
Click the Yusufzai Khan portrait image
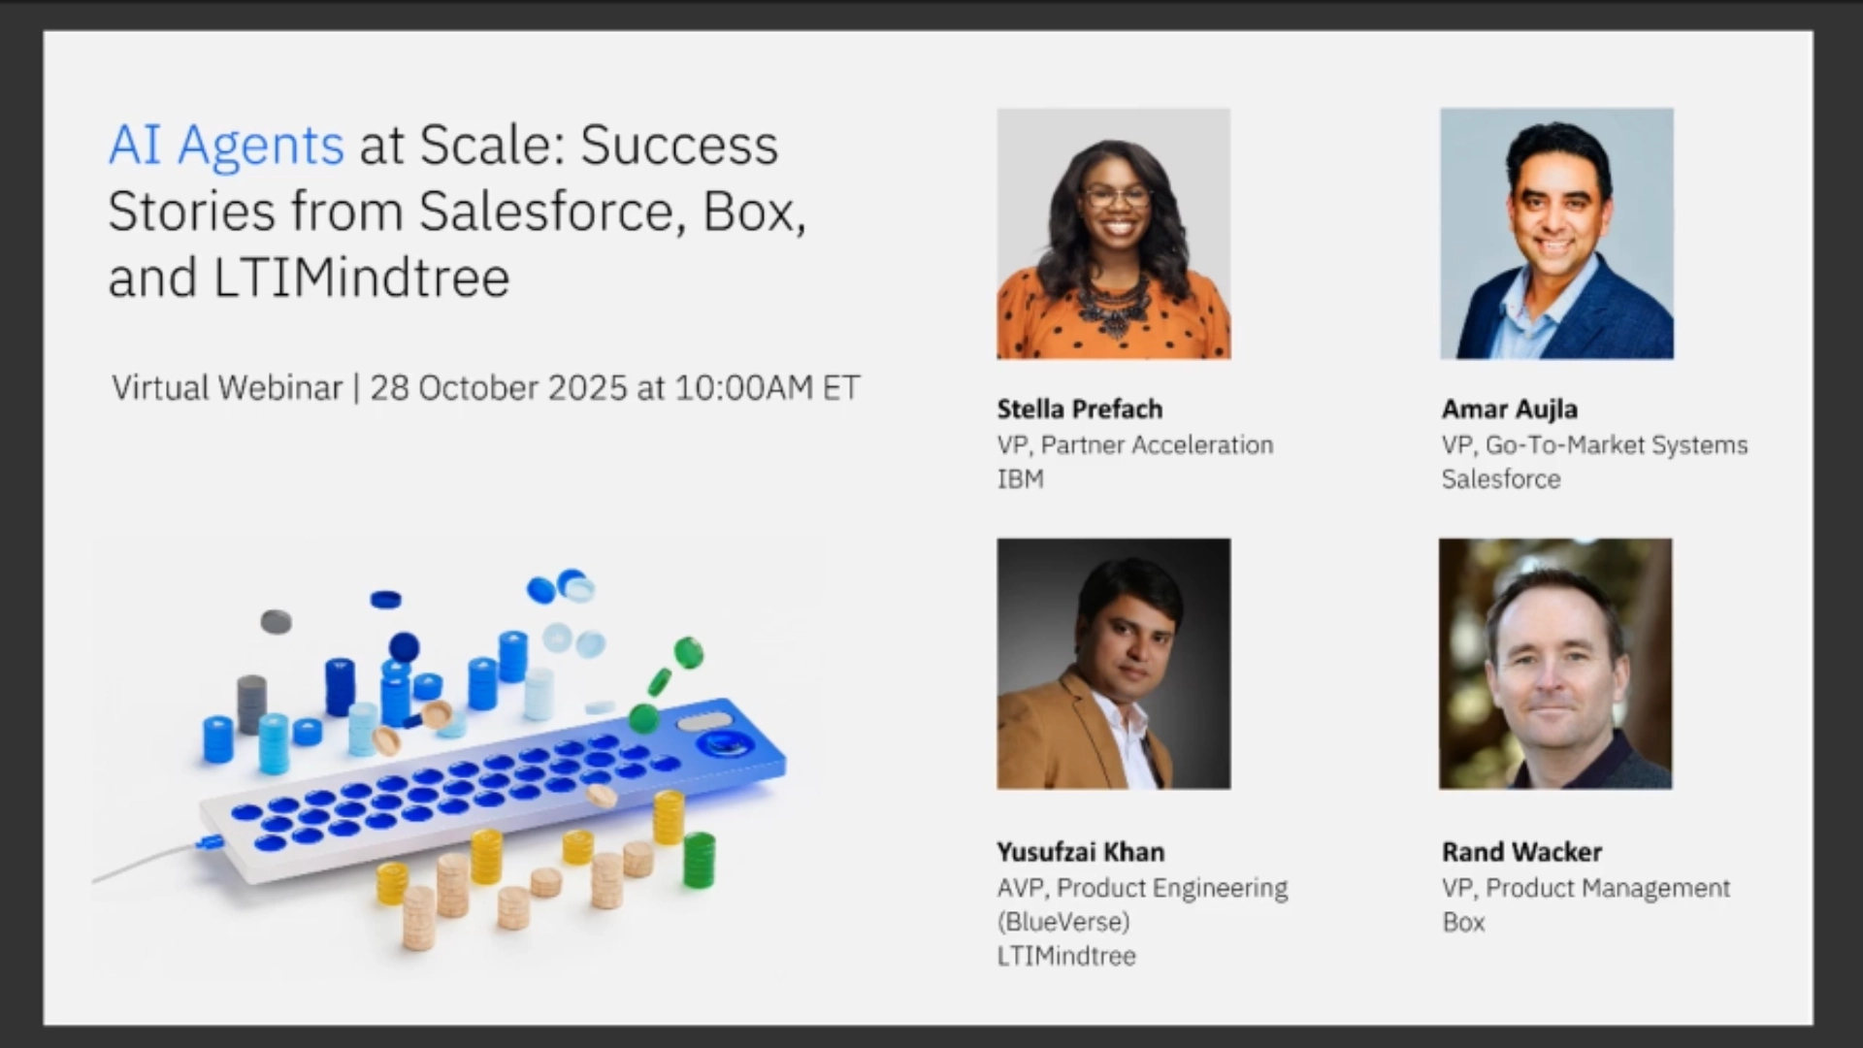tap(1113, 664)
